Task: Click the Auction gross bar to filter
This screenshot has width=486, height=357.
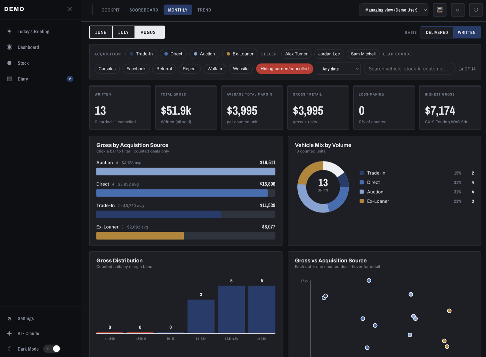Action: coord(186,172)
